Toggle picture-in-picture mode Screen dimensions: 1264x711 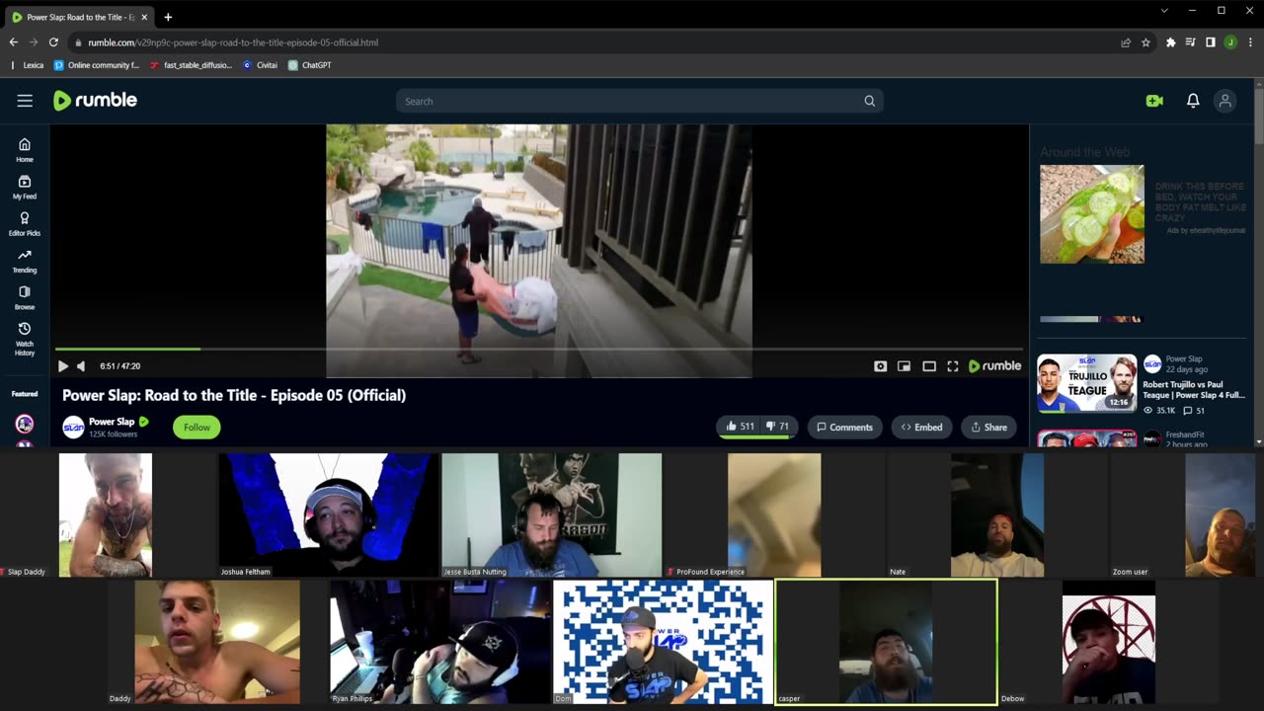click(x=904, y=366)
